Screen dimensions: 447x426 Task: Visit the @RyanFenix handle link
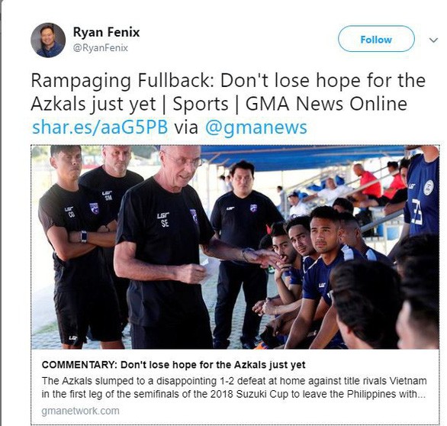(101, 47)
